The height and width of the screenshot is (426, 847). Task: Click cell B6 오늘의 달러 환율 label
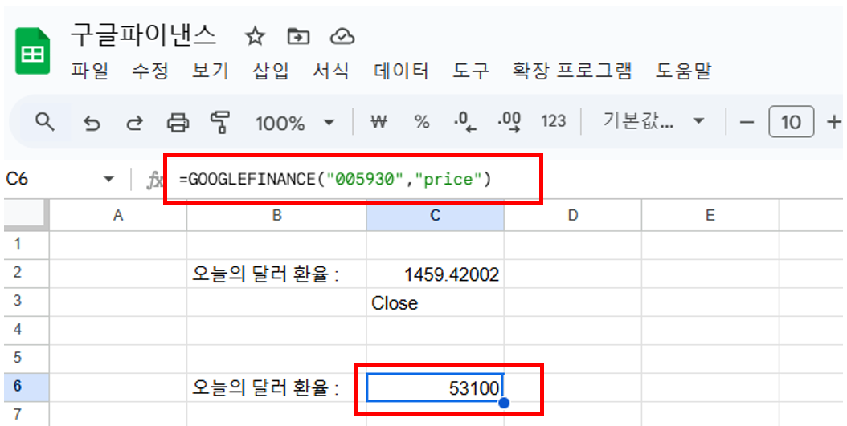(276, 387)
